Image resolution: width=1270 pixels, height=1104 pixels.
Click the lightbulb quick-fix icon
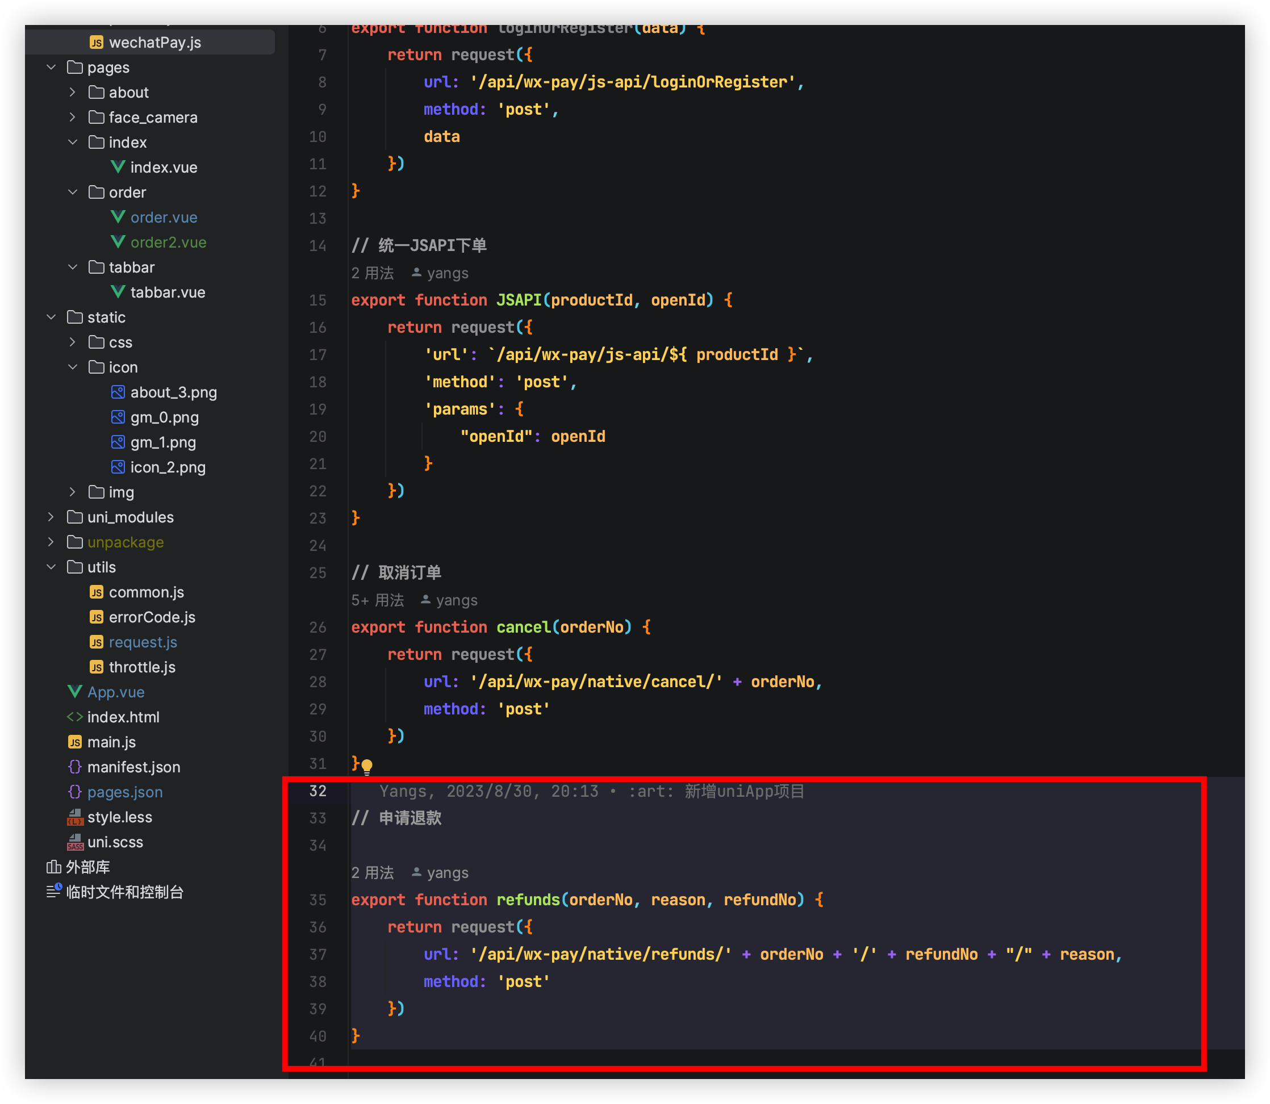pyautogui.click(x=367, y=766)
